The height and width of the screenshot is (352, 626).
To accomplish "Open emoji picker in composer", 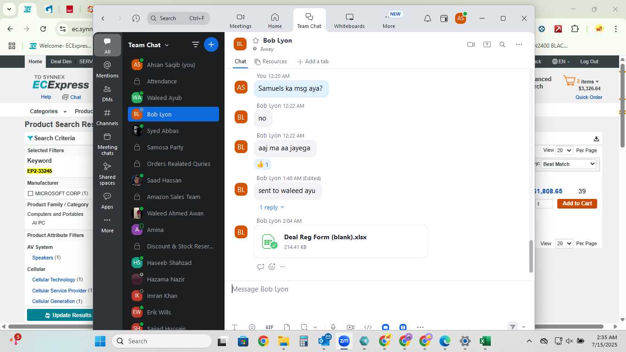I will (252, 327).
